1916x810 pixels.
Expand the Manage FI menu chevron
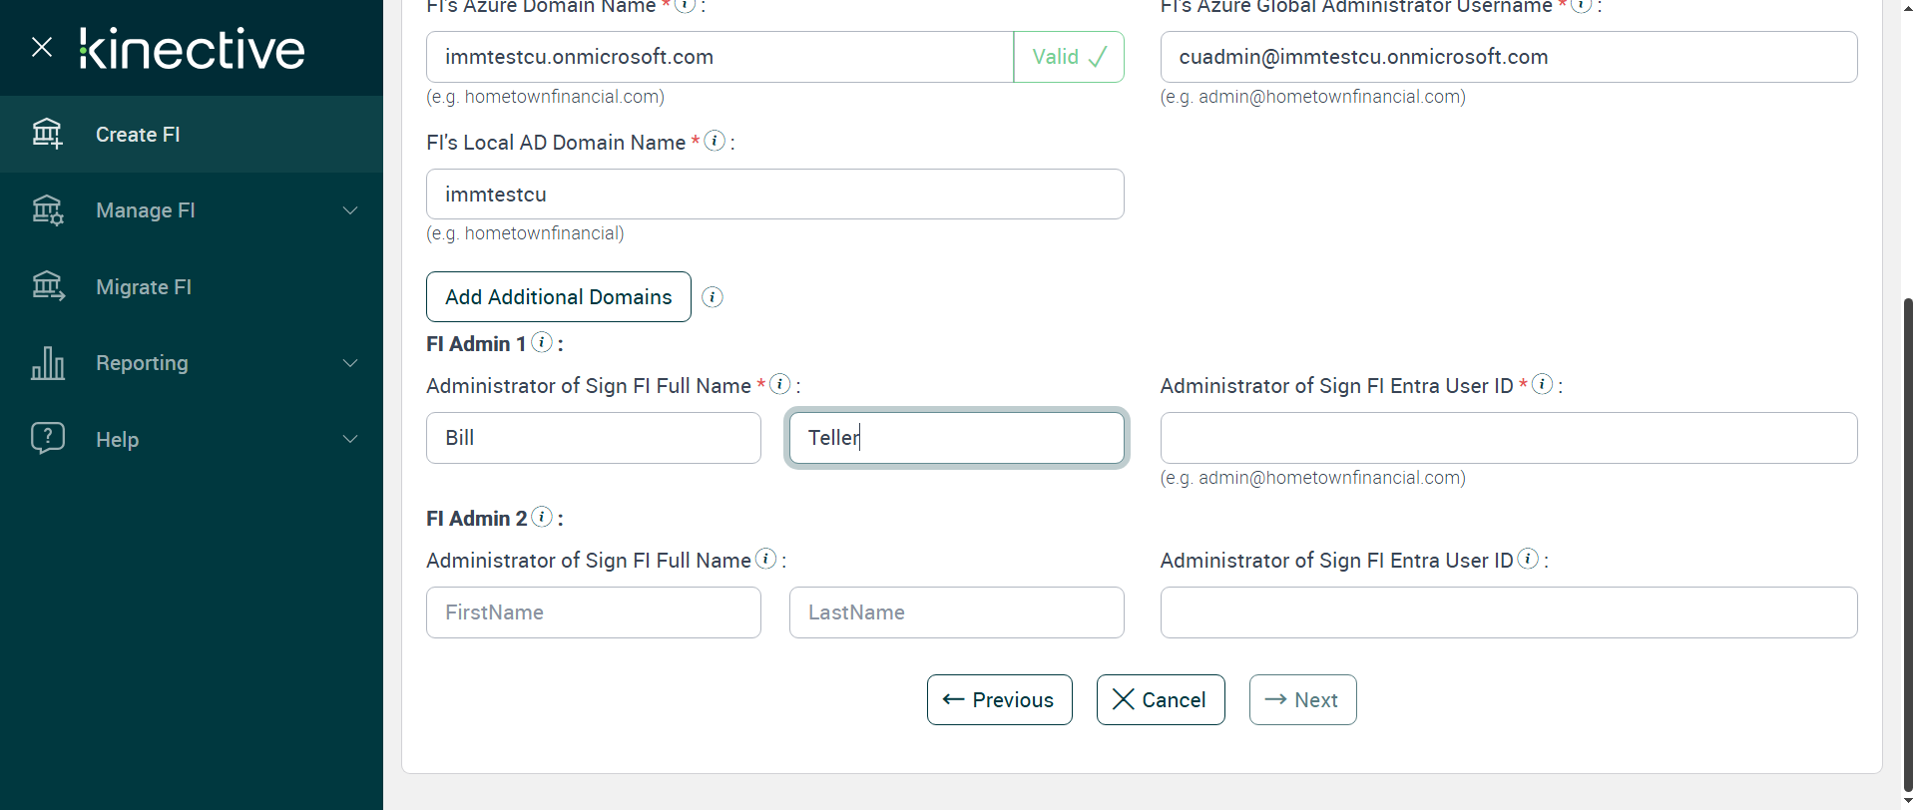pyautogui.click(x=350, y=210)
